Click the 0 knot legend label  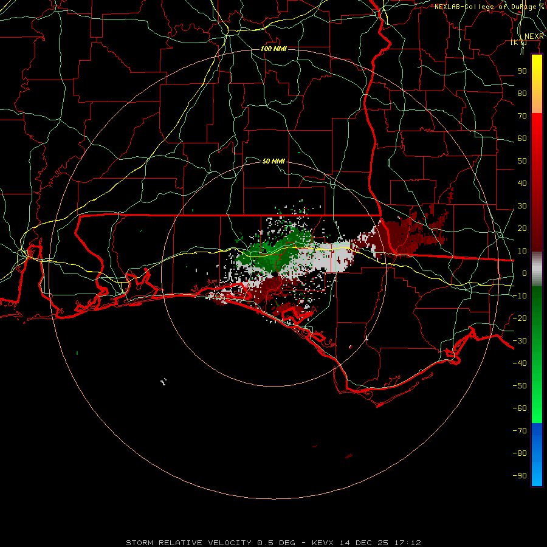(525, 273)
